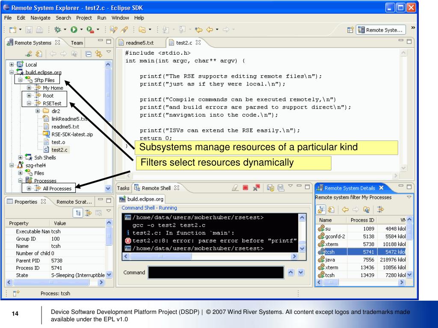Click the Properties view horizontal scrollbar thumb
Image resolution: width=438 pixels, height=328 pixels.
coord(51,282)
